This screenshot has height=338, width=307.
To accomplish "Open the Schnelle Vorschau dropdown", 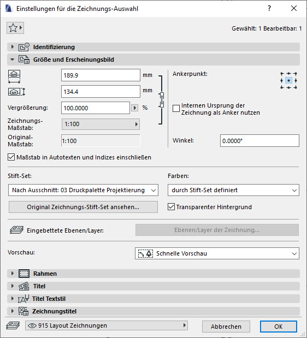I will (217, 253).
